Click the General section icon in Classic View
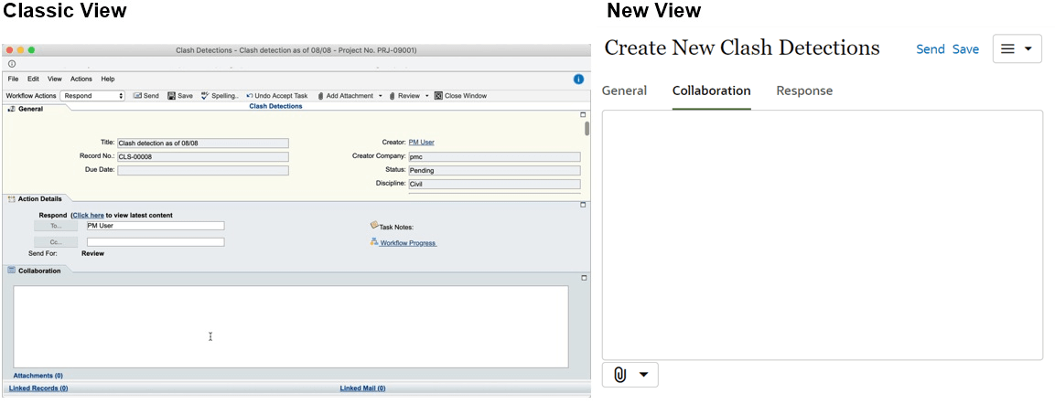The height and width of the screenshot is (404, 1055). point(12,109)
